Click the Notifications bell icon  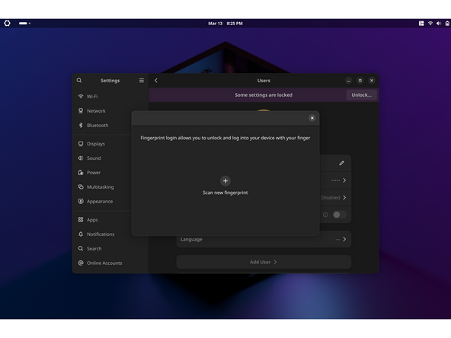tap(81, 234)
